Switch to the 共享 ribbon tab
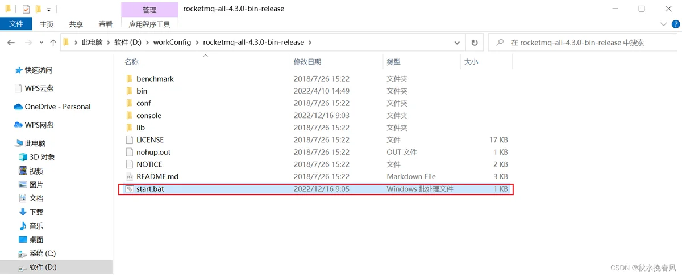The width and height of the screenshot is (682, 275). pos(76,24)
